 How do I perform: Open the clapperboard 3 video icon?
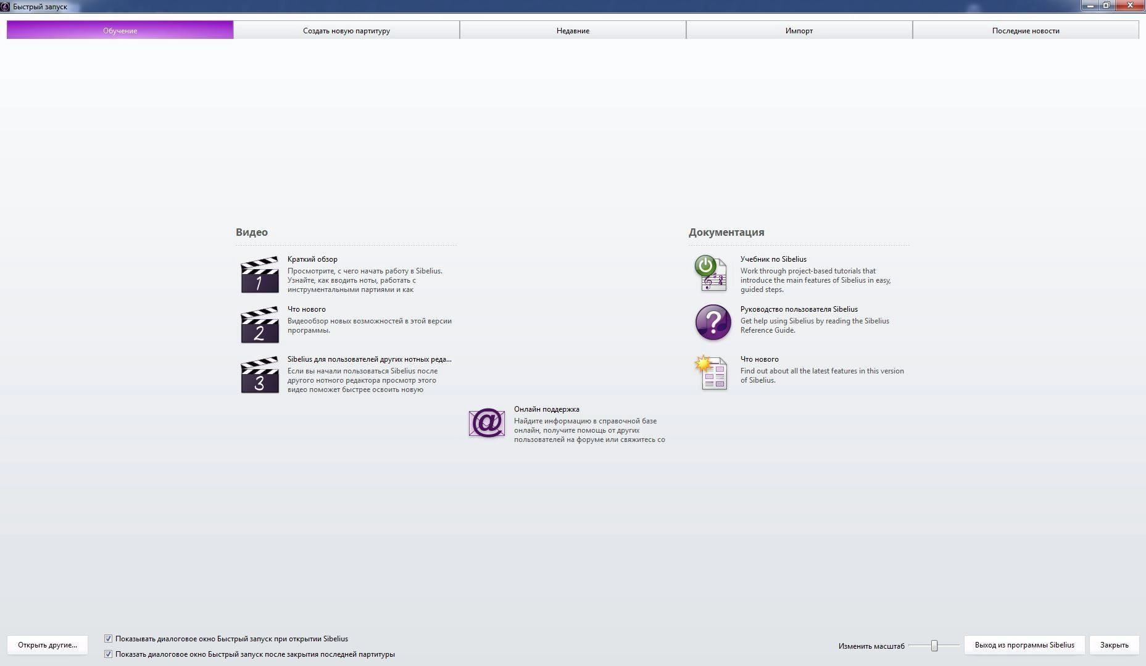coord(259,375)
